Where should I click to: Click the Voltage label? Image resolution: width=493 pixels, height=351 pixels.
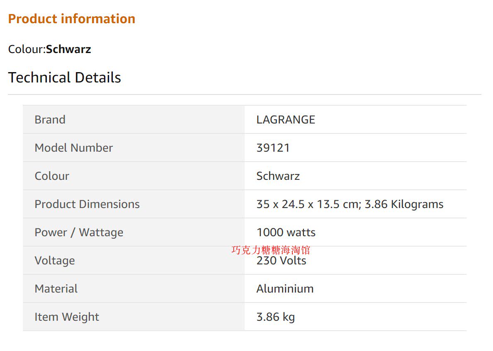pyautogui.click(x=55, y=261)
